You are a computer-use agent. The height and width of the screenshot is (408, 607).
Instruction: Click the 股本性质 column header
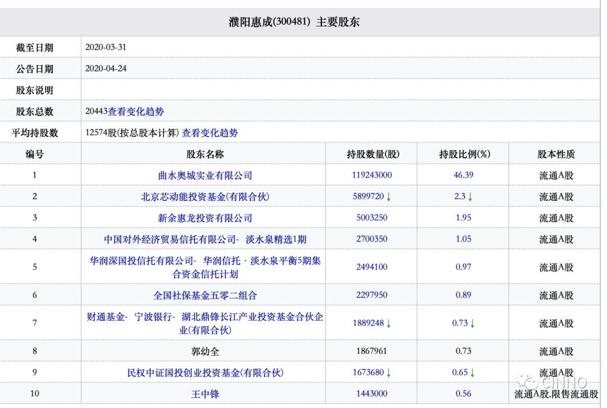point(556,154)
